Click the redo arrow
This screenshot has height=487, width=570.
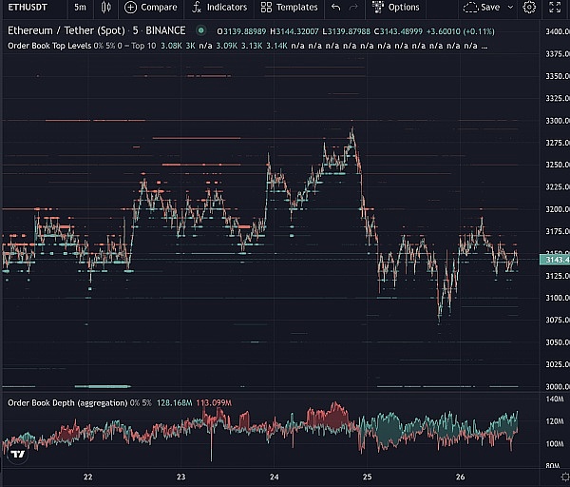point(354,8)
